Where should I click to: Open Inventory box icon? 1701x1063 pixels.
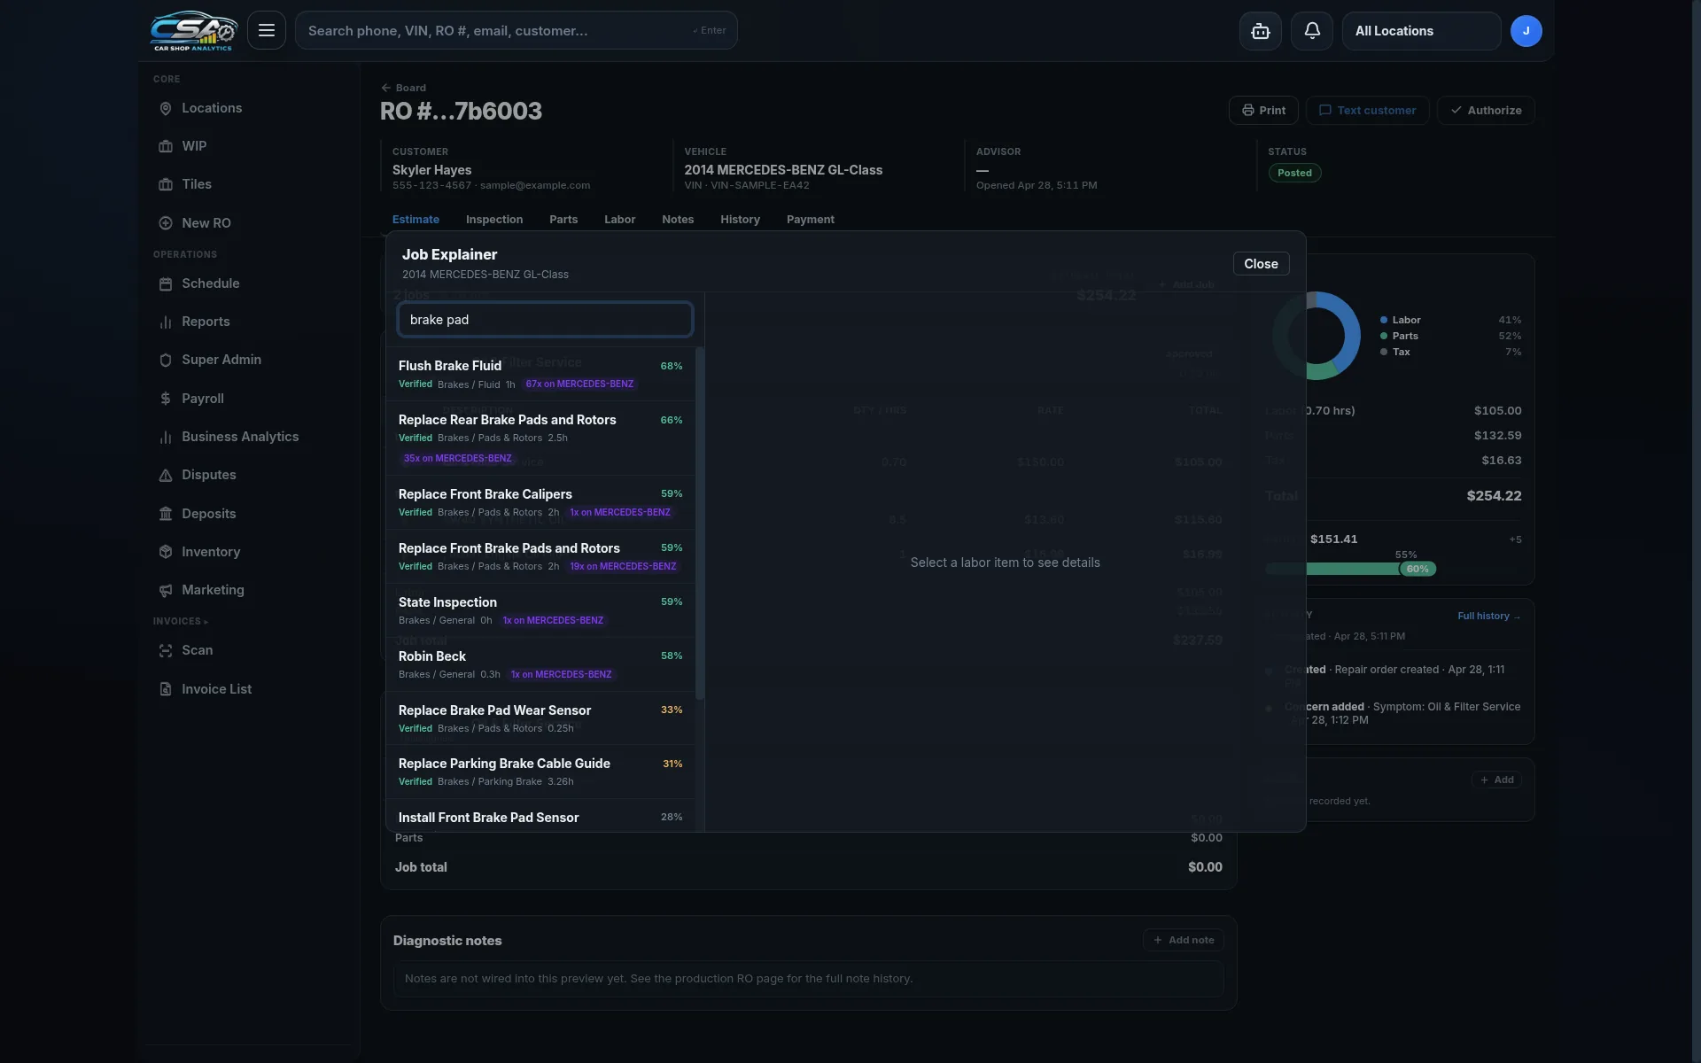pos(166,552)
